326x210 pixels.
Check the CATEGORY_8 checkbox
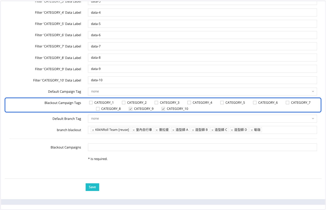98,109
